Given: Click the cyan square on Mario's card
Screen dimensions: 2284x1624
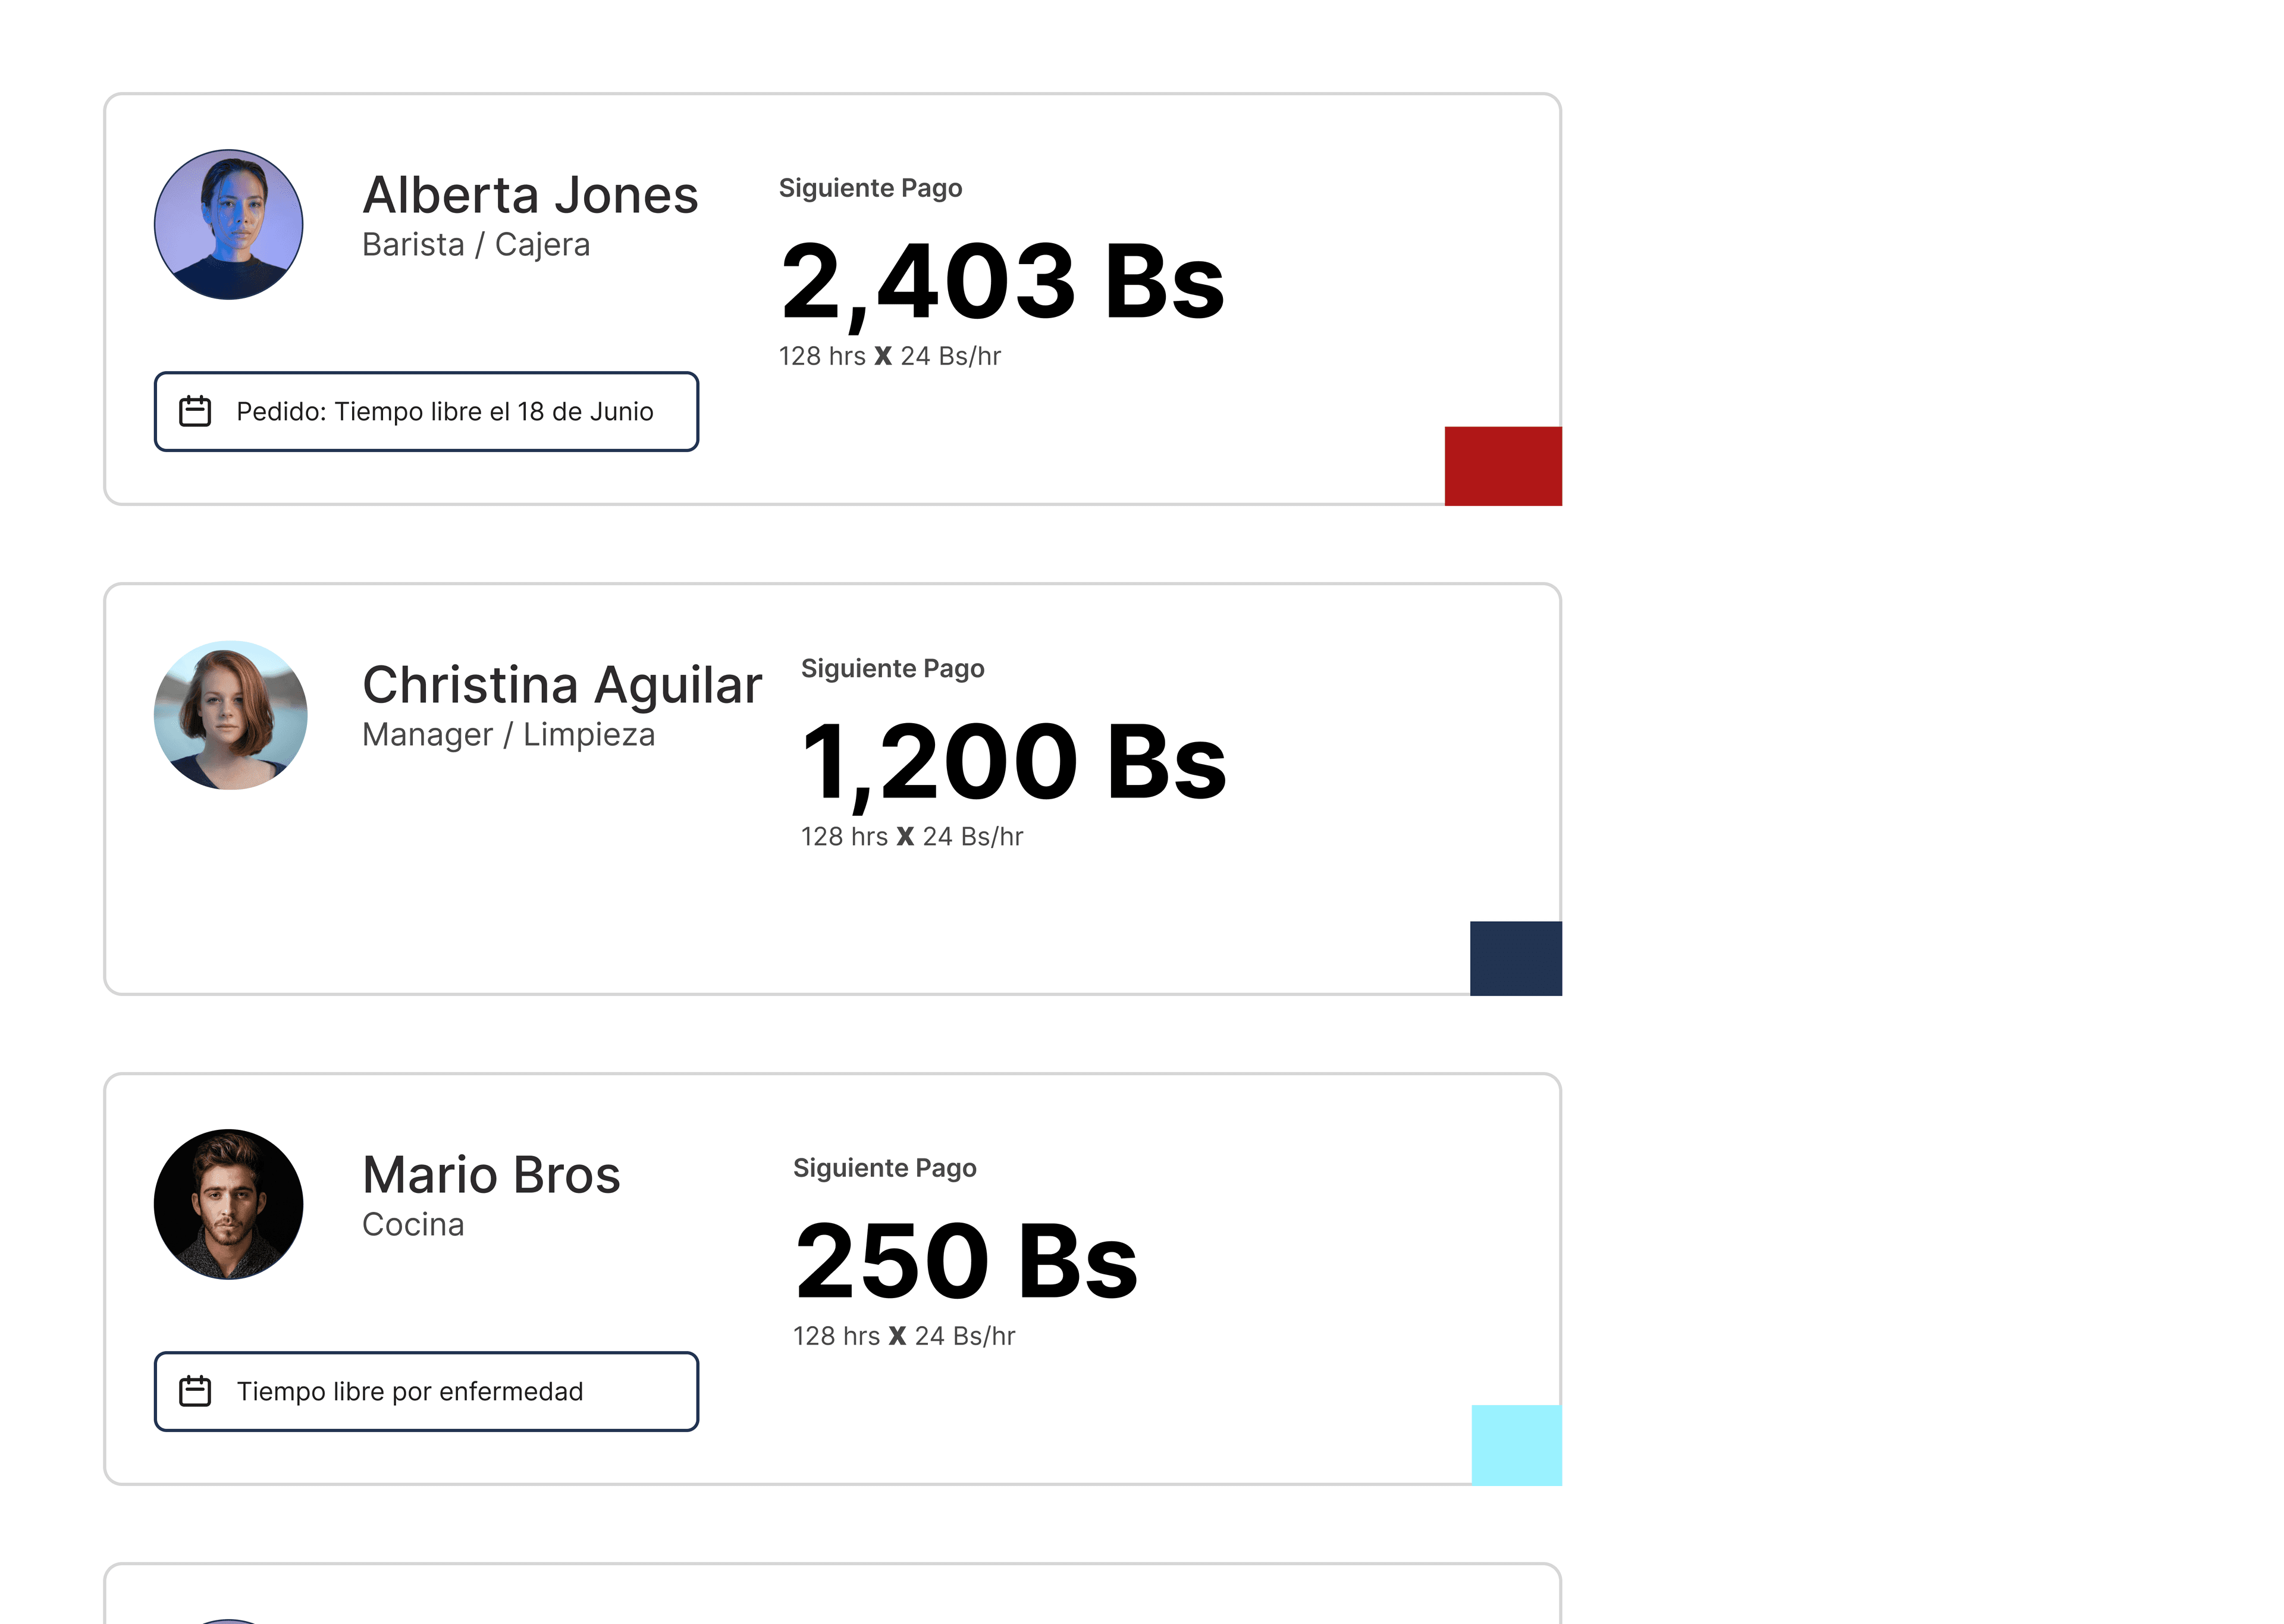Looking at the screenshot, I should [1516, 1445].
